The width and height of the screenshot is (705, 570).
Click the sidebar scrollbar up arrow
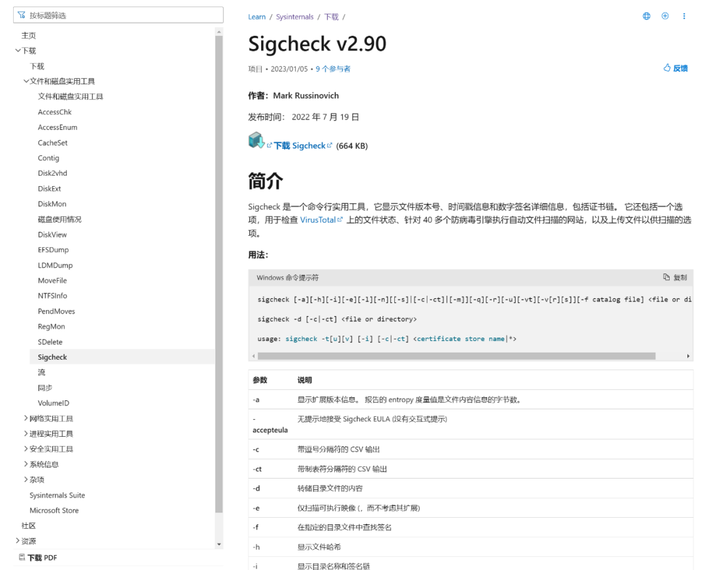click(219, 31)
